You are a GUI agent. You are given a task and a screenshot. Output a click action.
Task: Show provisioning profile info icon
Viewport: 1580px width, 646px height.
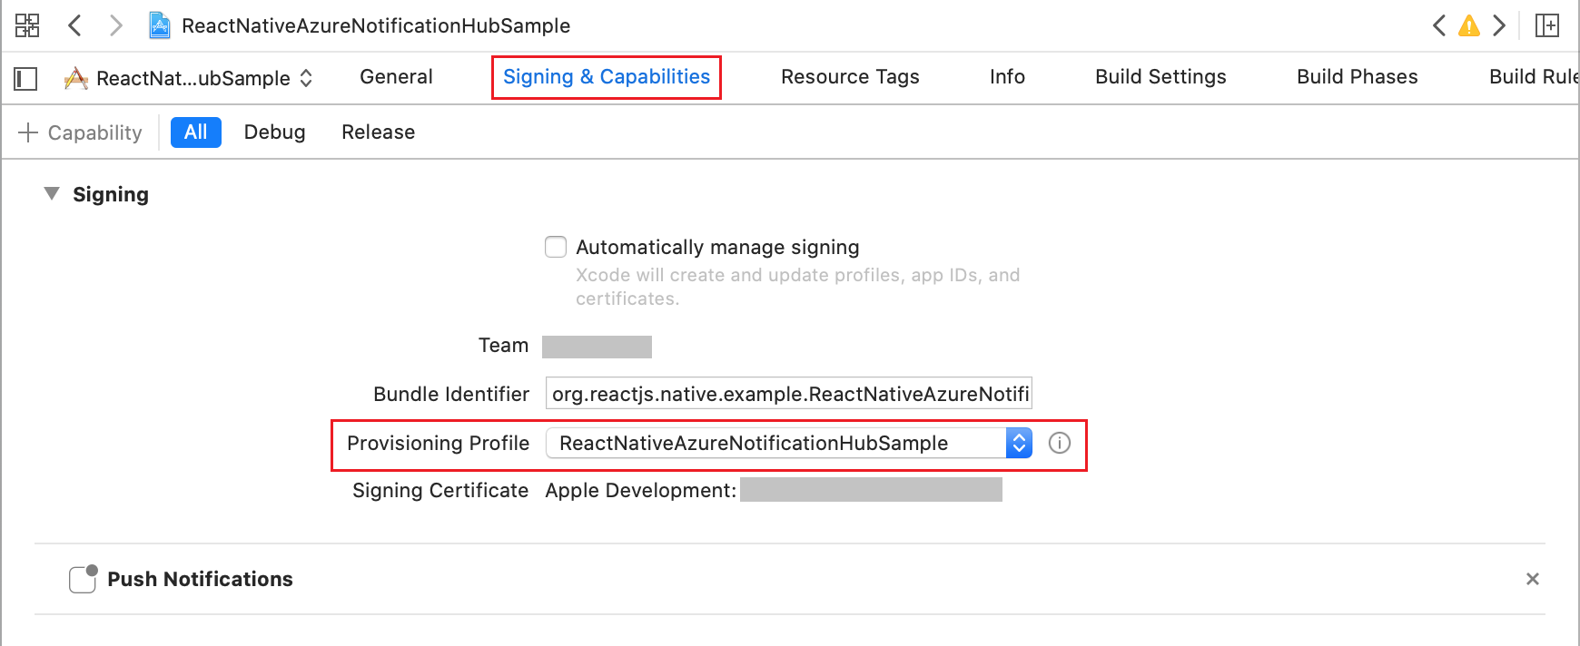[x=1060, y=443]
